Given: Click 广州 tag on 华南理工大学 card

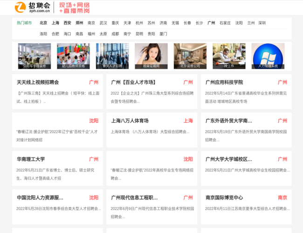Looking at the screenshot, I should tap(94, 159).
